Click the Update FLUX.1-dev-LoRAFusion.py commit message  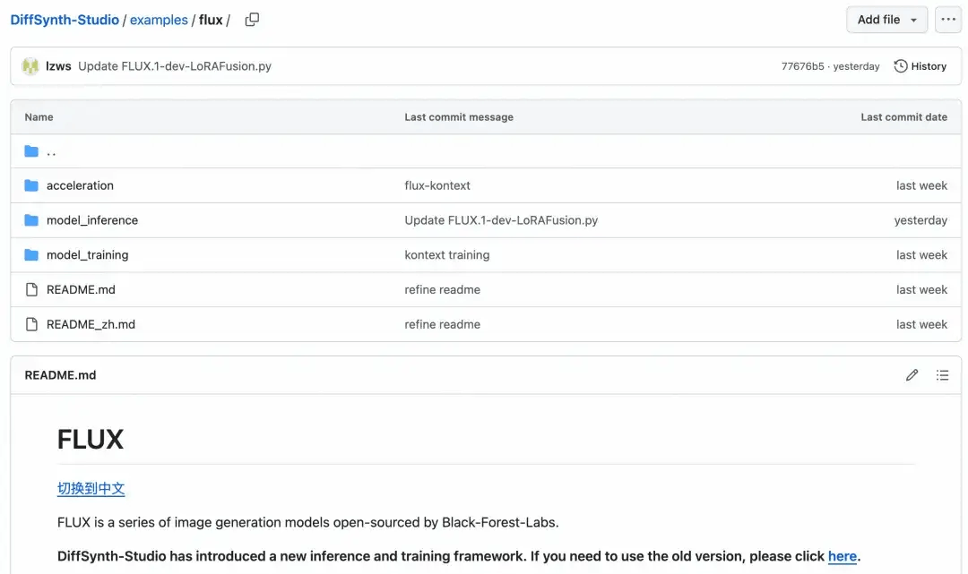(500, 219)
